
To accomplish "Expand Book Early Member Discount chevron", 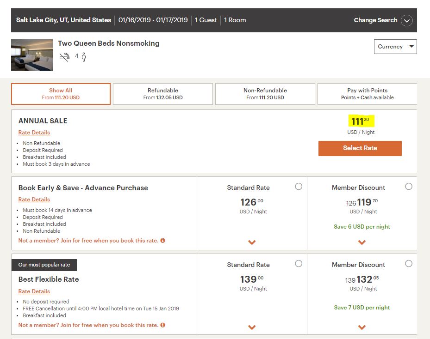I will (x=362, y=242).
